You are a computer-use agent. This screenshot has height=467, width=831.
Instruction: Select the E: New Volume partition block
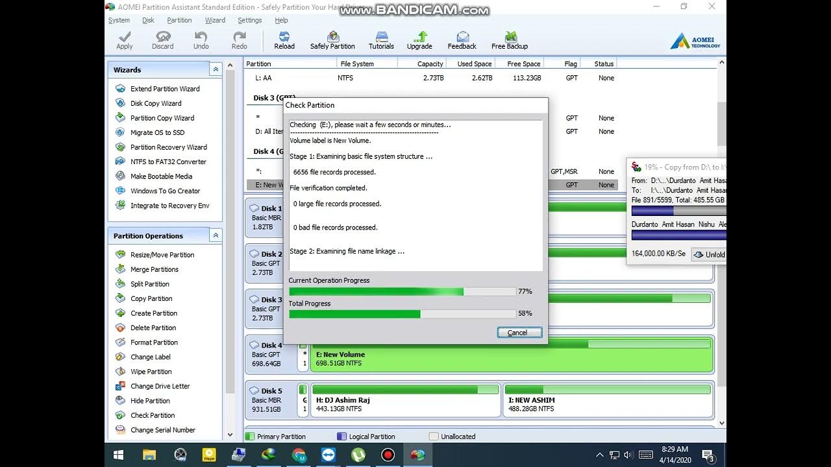click(512, 354)
